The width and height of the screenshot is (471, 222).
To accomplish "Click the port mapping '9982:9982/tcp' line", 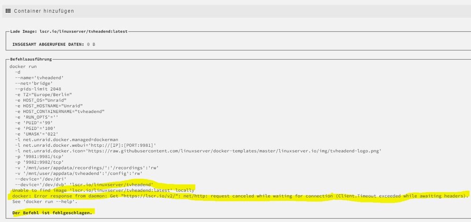I will click(x=40, y=162).
